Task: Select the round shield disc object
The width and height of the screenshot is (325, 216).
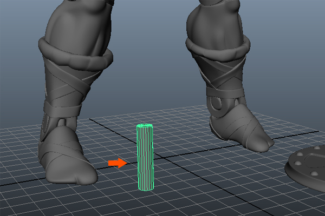Action: point(305,168)
